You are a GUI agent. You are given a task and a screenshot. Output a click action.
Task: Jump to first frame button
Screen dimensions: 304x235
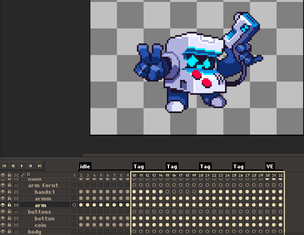(4, 166)
